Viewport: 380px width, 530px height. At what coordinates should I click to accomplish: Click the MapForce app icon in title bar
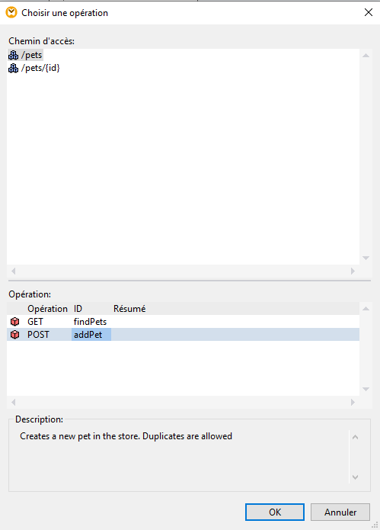click(x=11, y=12)
